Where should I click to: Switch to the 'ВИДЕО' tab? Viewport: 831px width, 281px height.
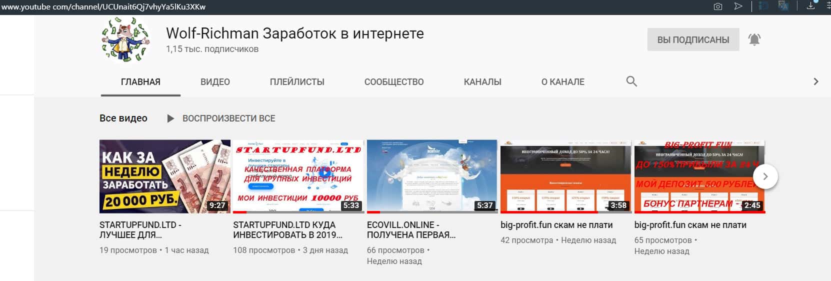(x=215, y=82)
